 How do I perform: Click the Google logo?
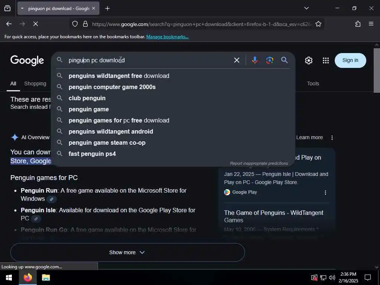[x=27, y=60]
